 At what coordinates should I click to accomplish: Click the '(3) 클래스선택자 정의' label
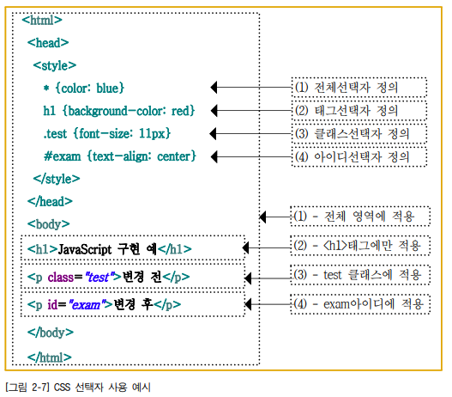pyautogui.click(x=359, y=134)
